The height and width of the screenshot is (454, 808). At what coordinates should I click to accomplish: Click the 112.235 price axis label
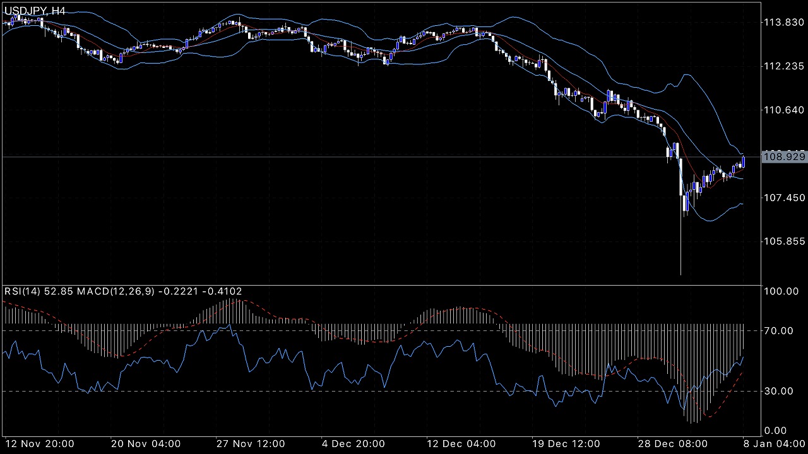(x=784, y=66)
